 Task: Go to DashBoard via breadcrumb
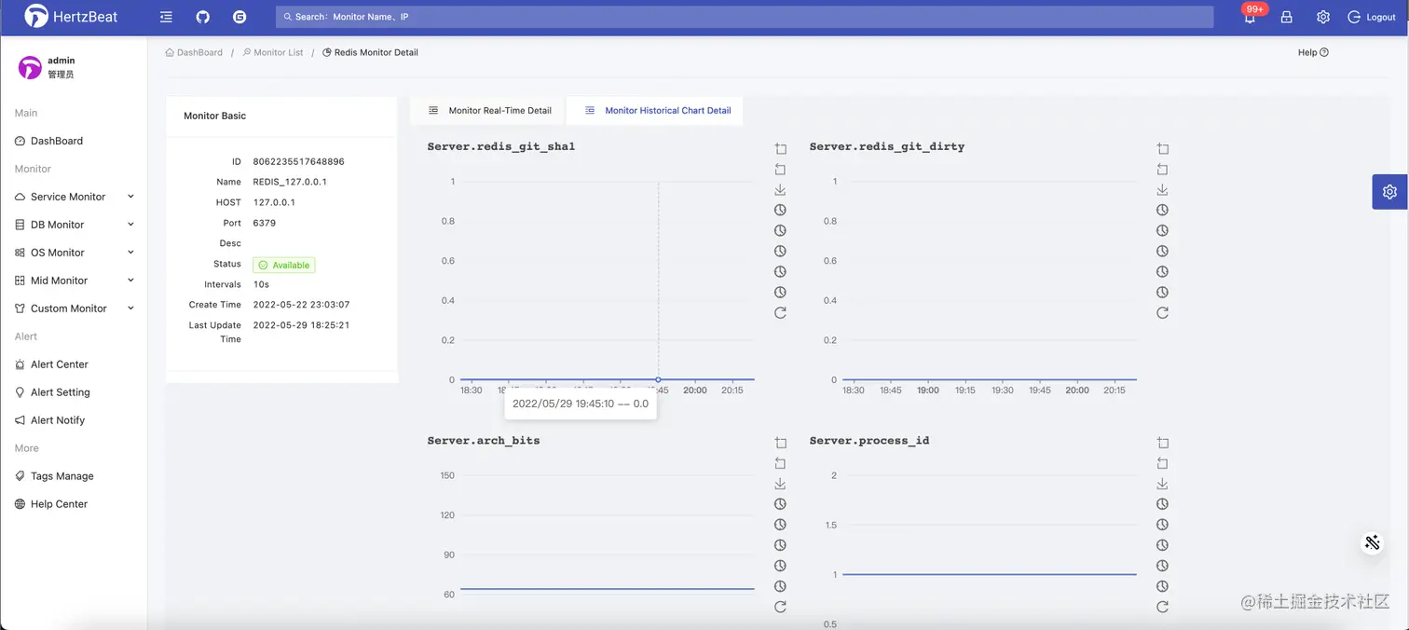(194, 52)
